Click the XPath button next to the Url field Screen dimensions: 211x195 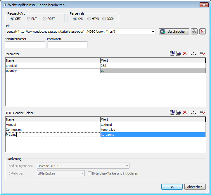click(194, 32)
